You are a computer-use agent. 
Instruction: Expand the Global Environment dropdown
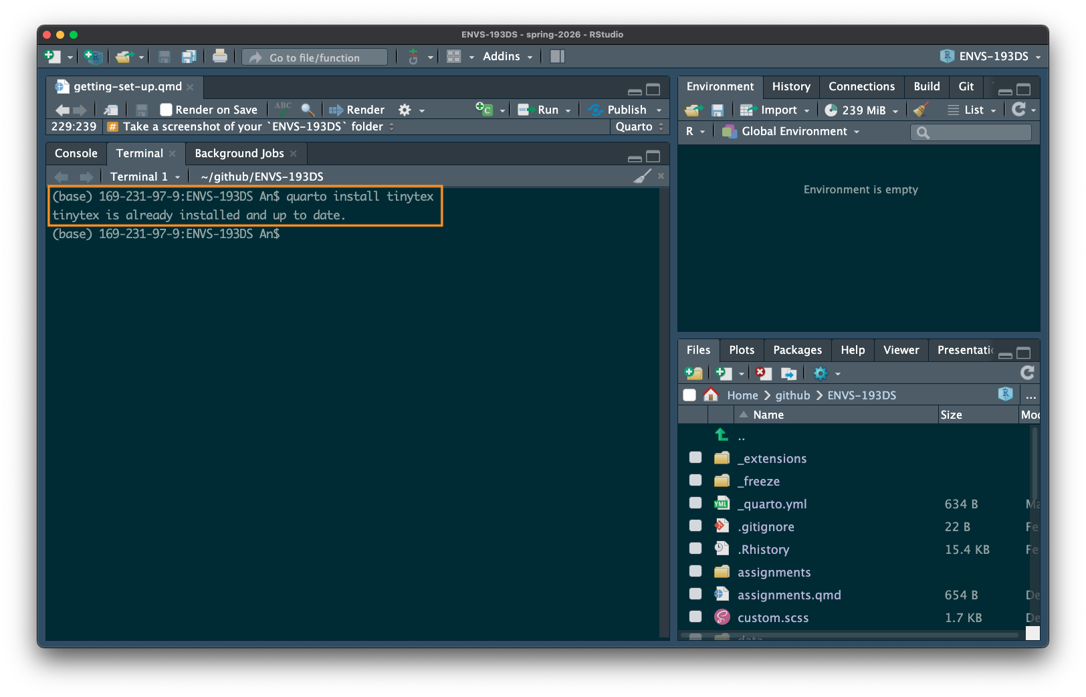pos(794,132)
